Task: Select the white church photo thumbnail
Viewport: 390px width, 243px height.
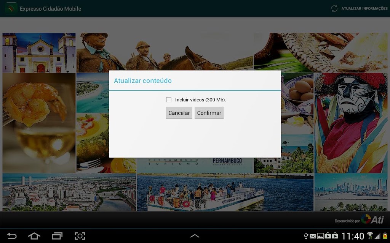Action: tap(39, 53)
